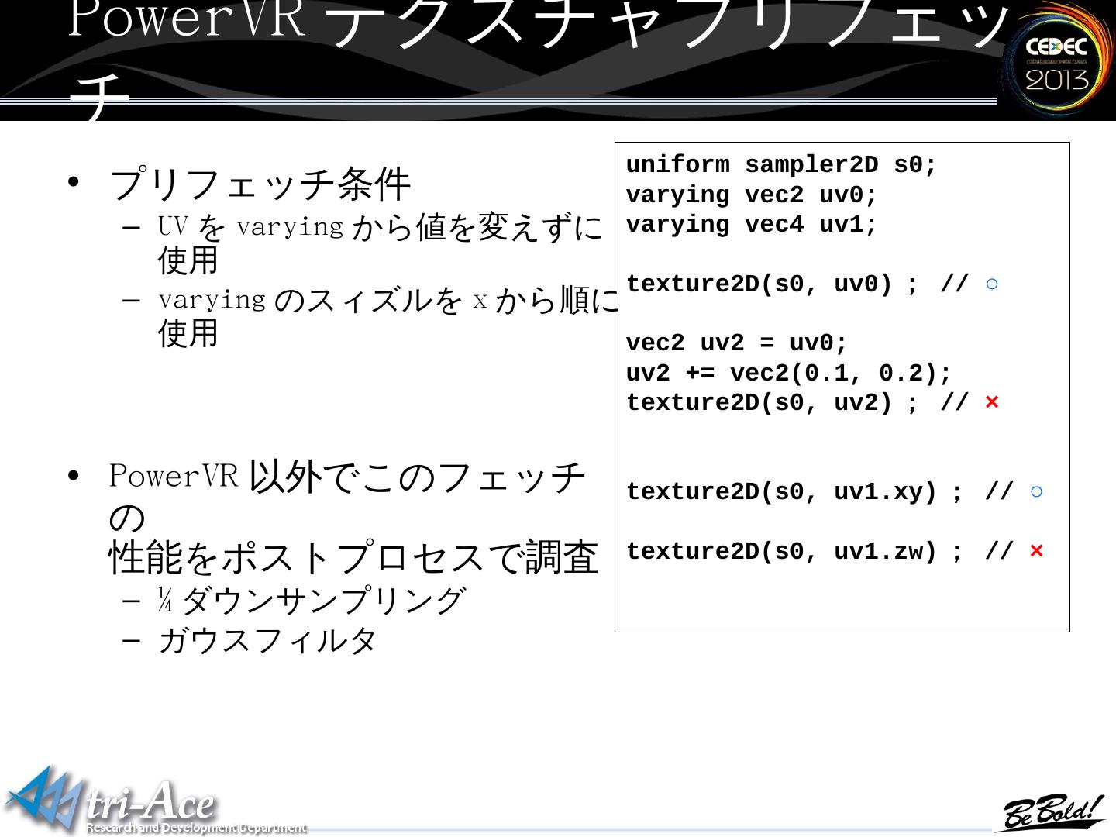Click the blue circle after uv1.xy line

click(1037, 492)
